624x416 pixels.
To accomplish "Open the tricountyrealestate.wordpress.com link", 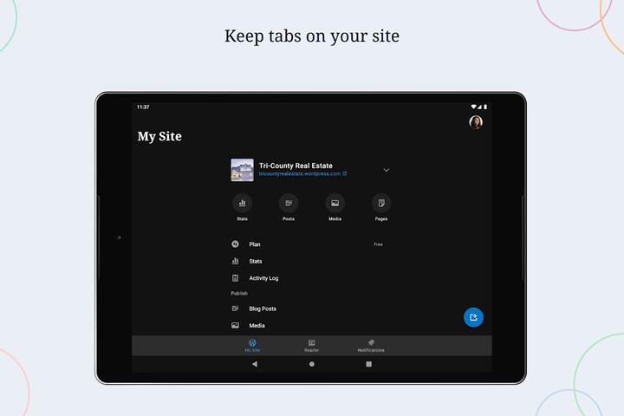I will [x=302, y=173].
